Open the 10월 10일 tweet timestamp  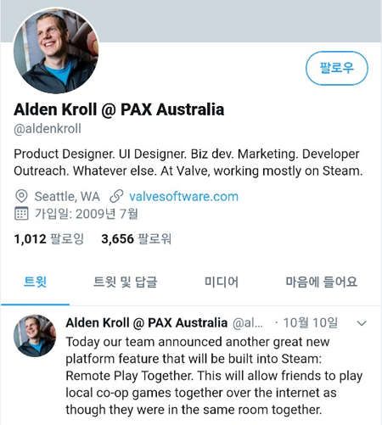coord(310,322)
